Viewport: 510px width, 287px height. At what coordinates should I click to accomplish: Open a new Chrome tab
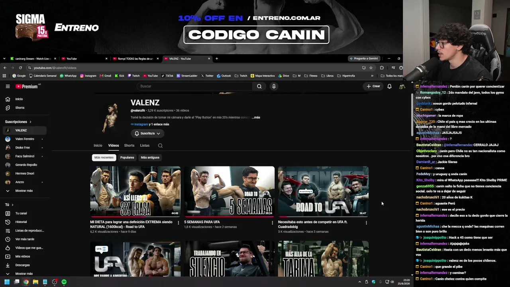click(217, 59)
